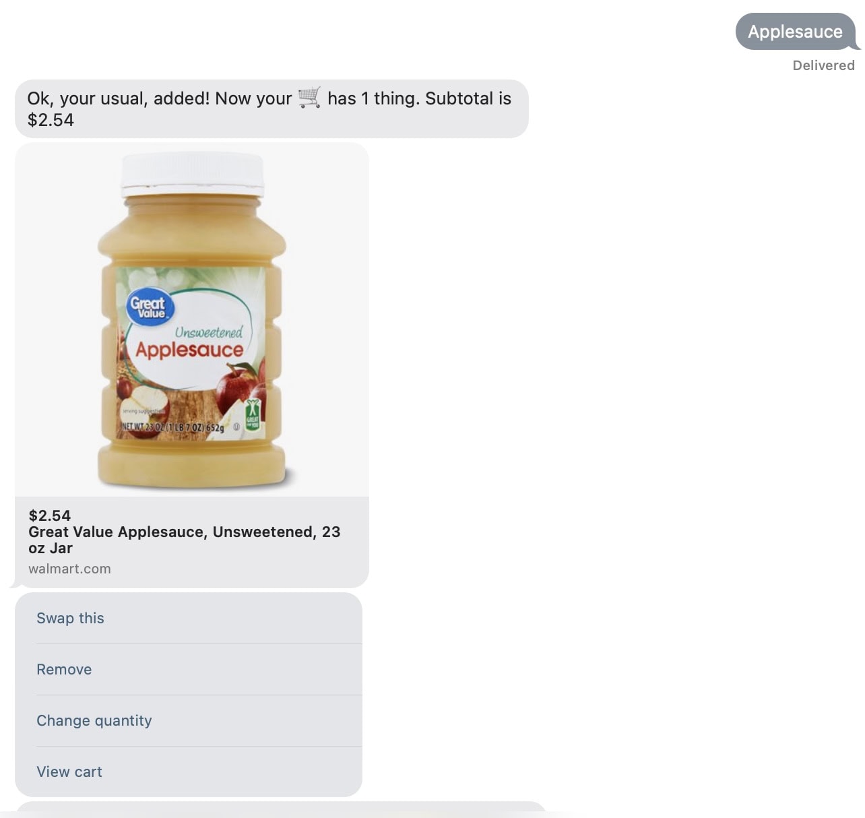The height and width of the screenshot is (818, 865).
Task: Click the shopping cart emoji in reply
Action: pos(309,98)
